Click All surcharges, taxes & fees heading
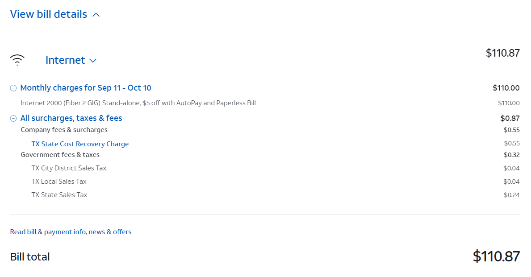531x277 pixels. click(x=71, y=118)
